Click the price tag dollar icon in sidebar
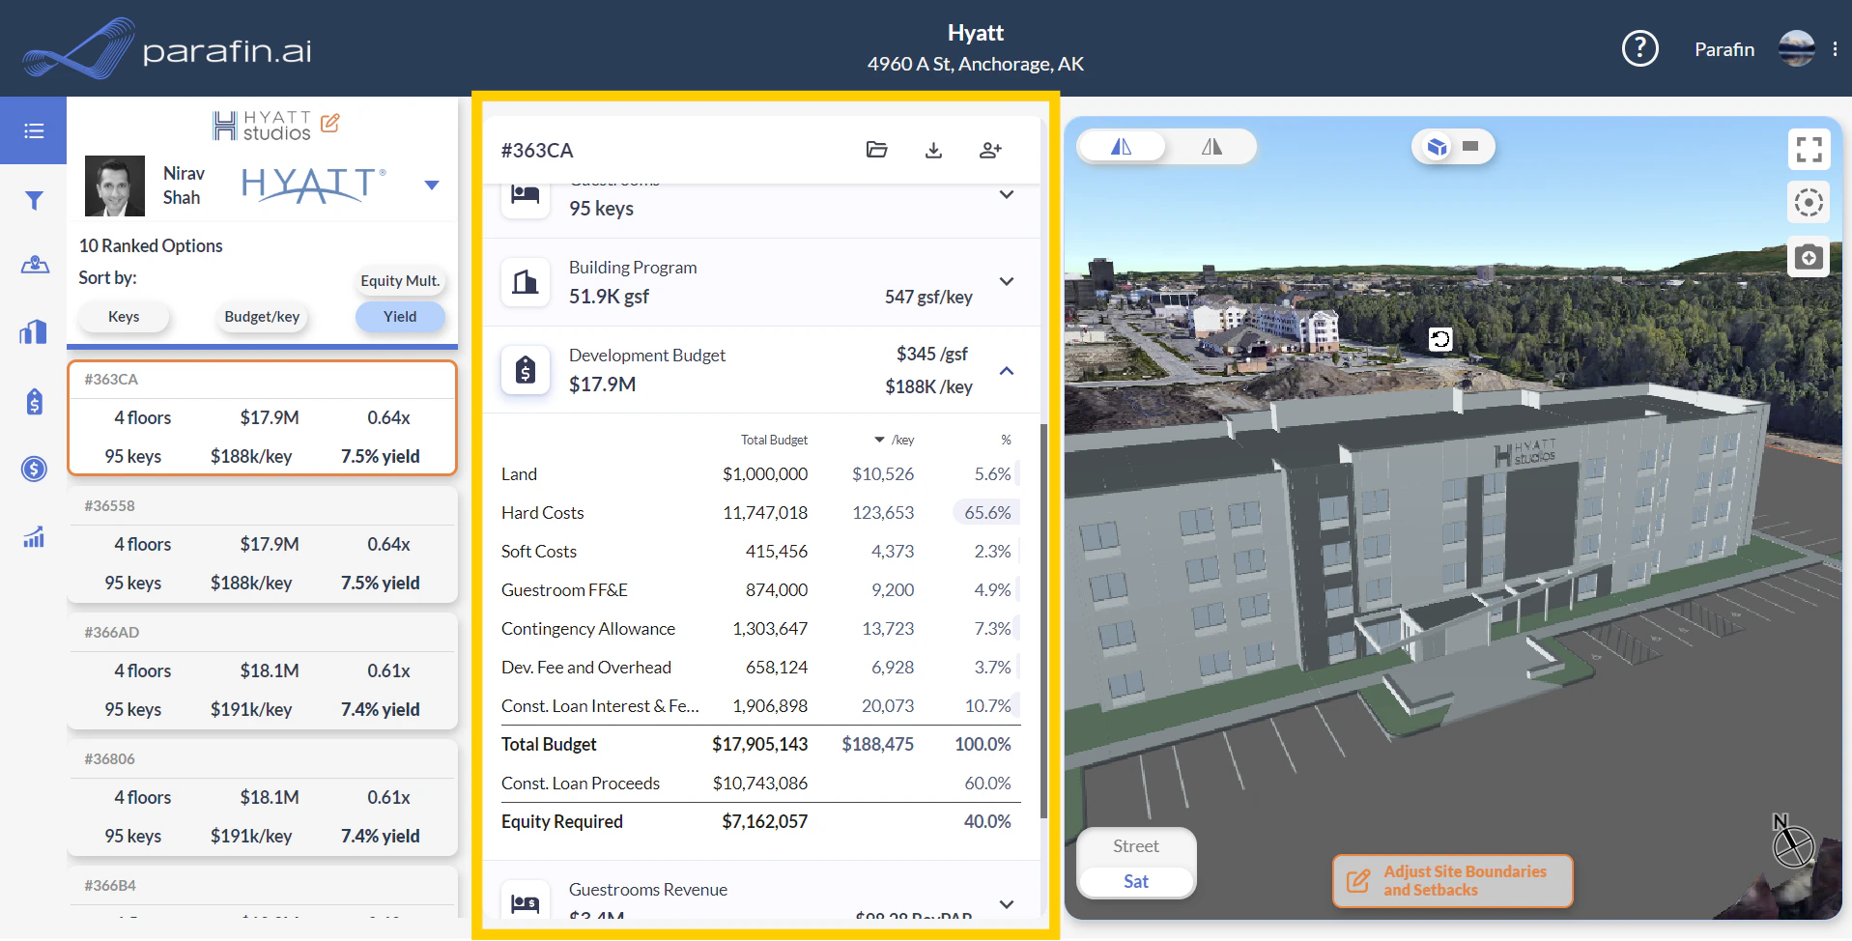 (34, 401)
